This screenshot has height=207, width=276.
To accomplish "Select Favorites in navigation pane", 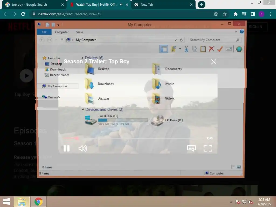I will click(51, 58).
